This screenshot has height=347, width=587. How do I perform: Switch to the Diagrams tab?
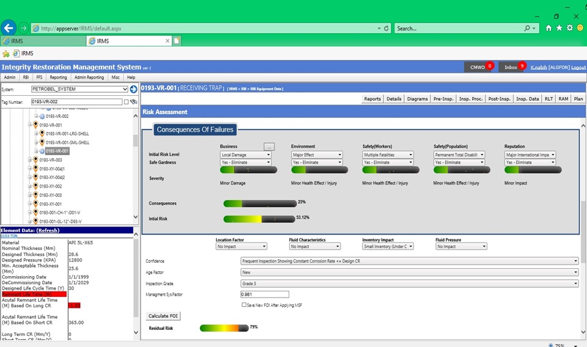(417, 99)
